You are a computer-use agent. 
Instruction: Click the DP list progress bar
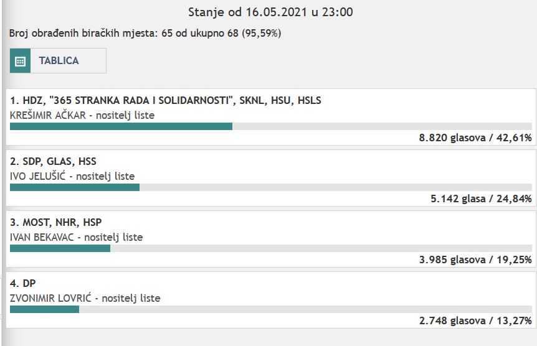click(271, 309)
